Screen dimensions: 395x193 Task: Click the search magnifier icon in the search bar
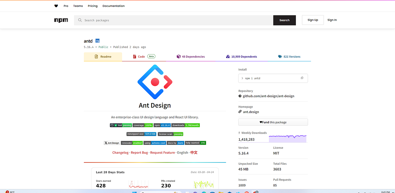point(80,20)
